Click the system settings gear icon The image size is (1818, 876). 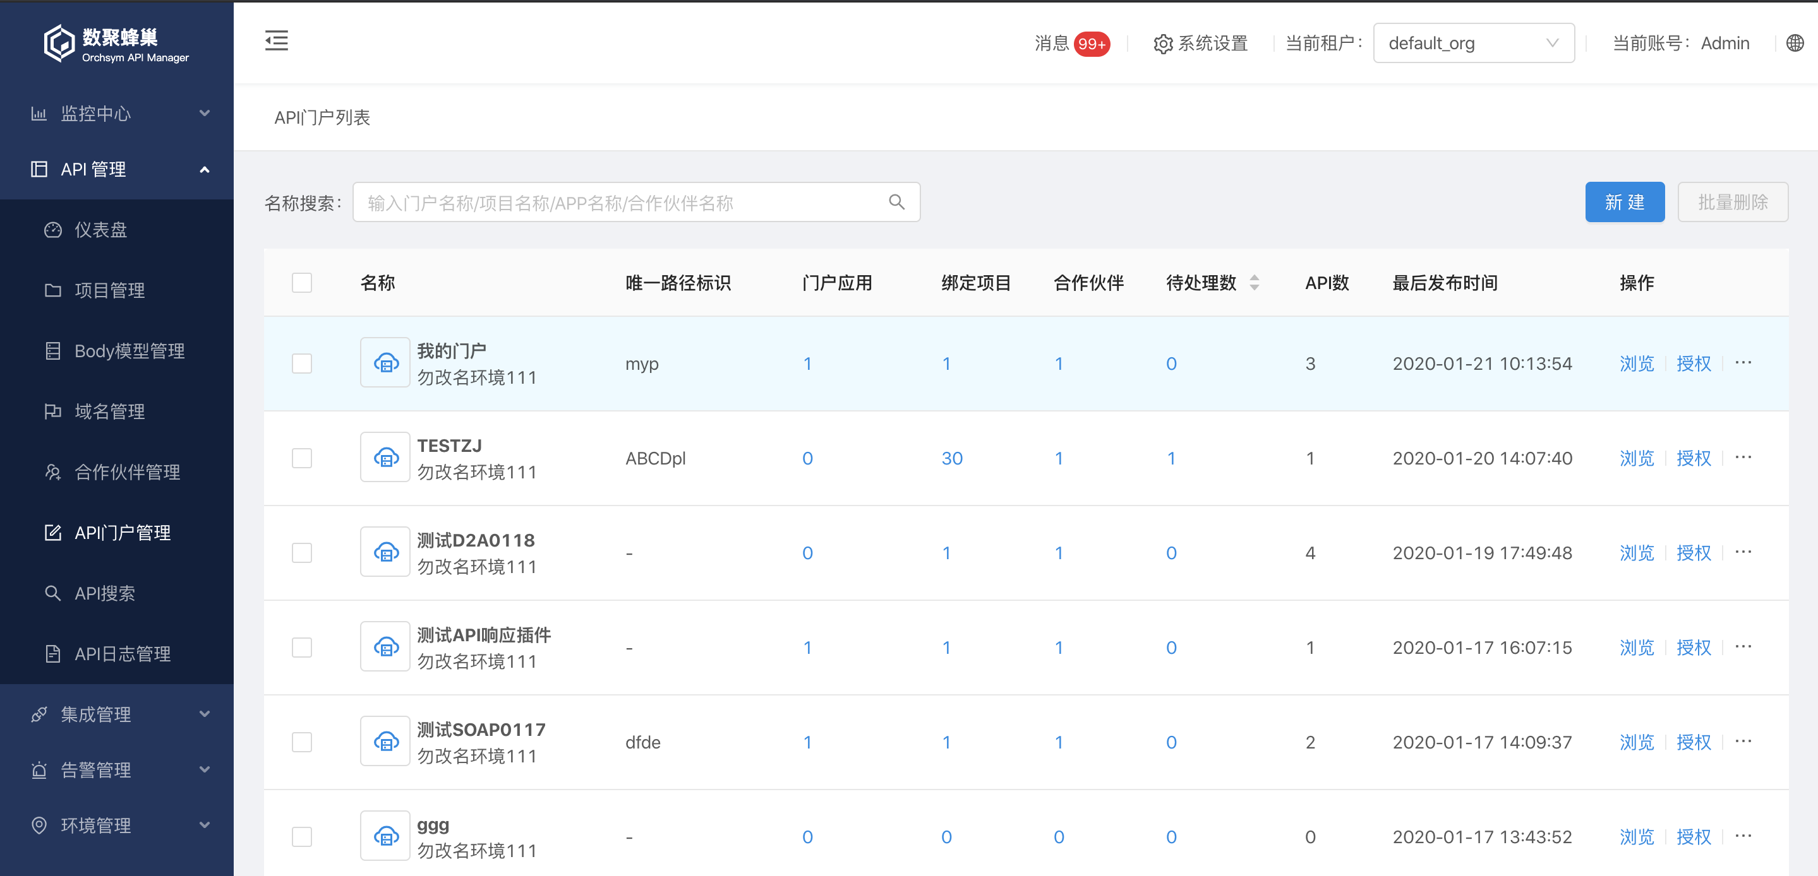tap(1162, 44)
